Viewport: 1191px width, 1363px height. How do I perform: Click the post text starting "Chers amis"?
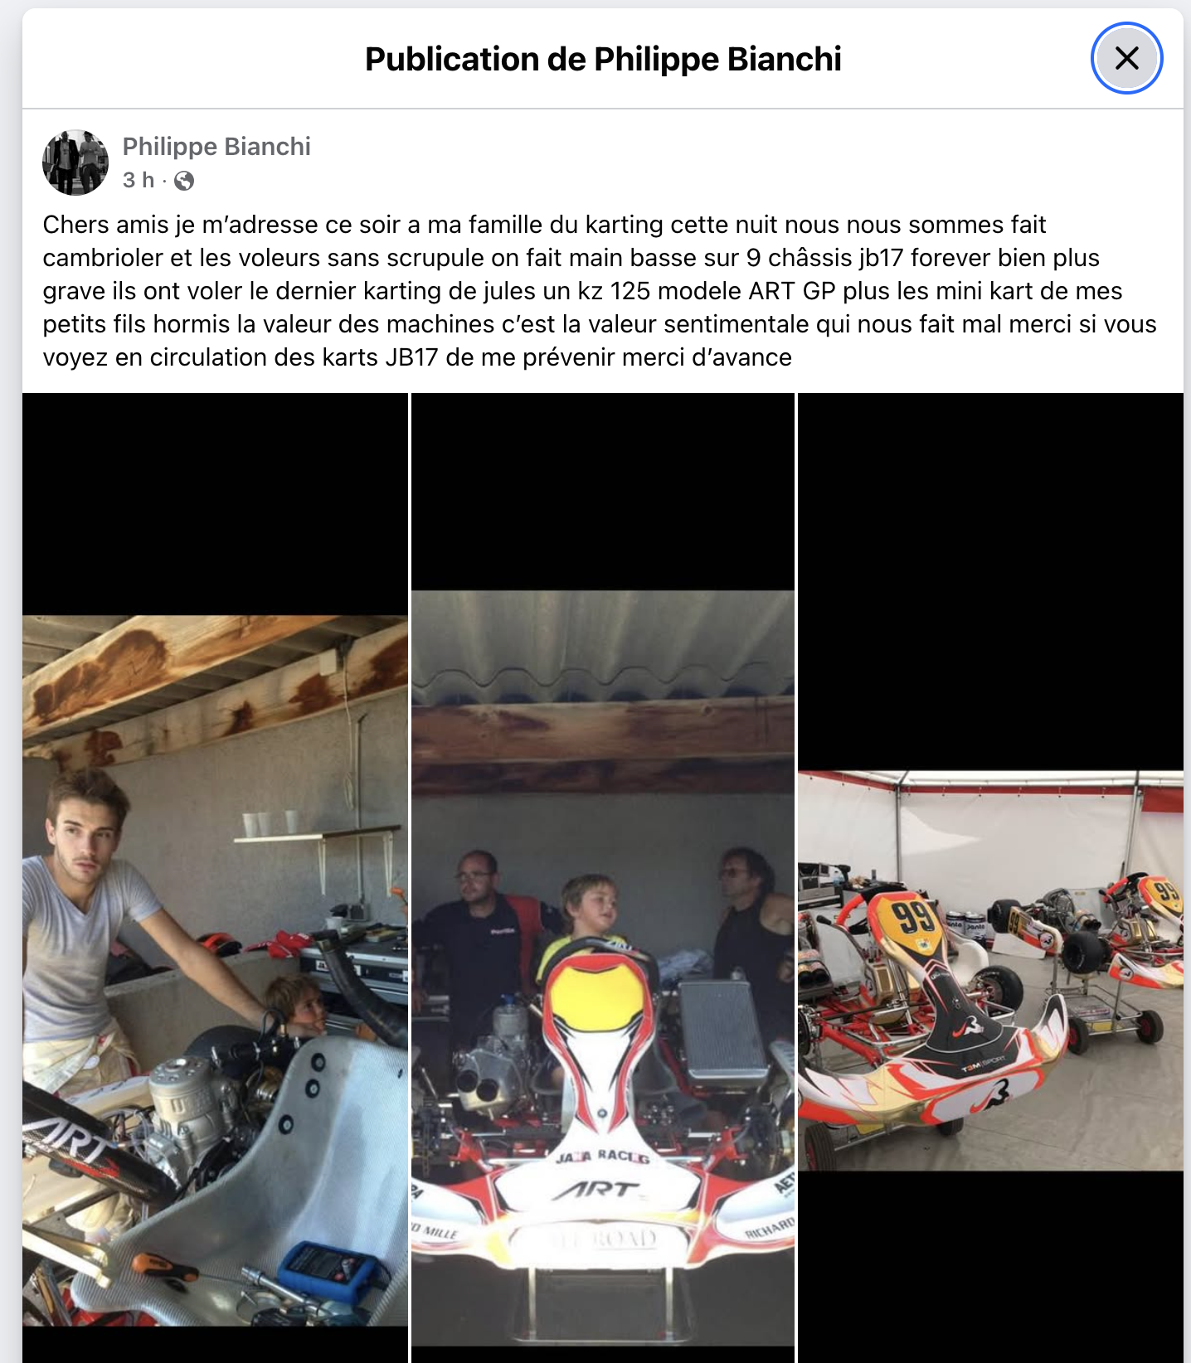click(600, 291)
